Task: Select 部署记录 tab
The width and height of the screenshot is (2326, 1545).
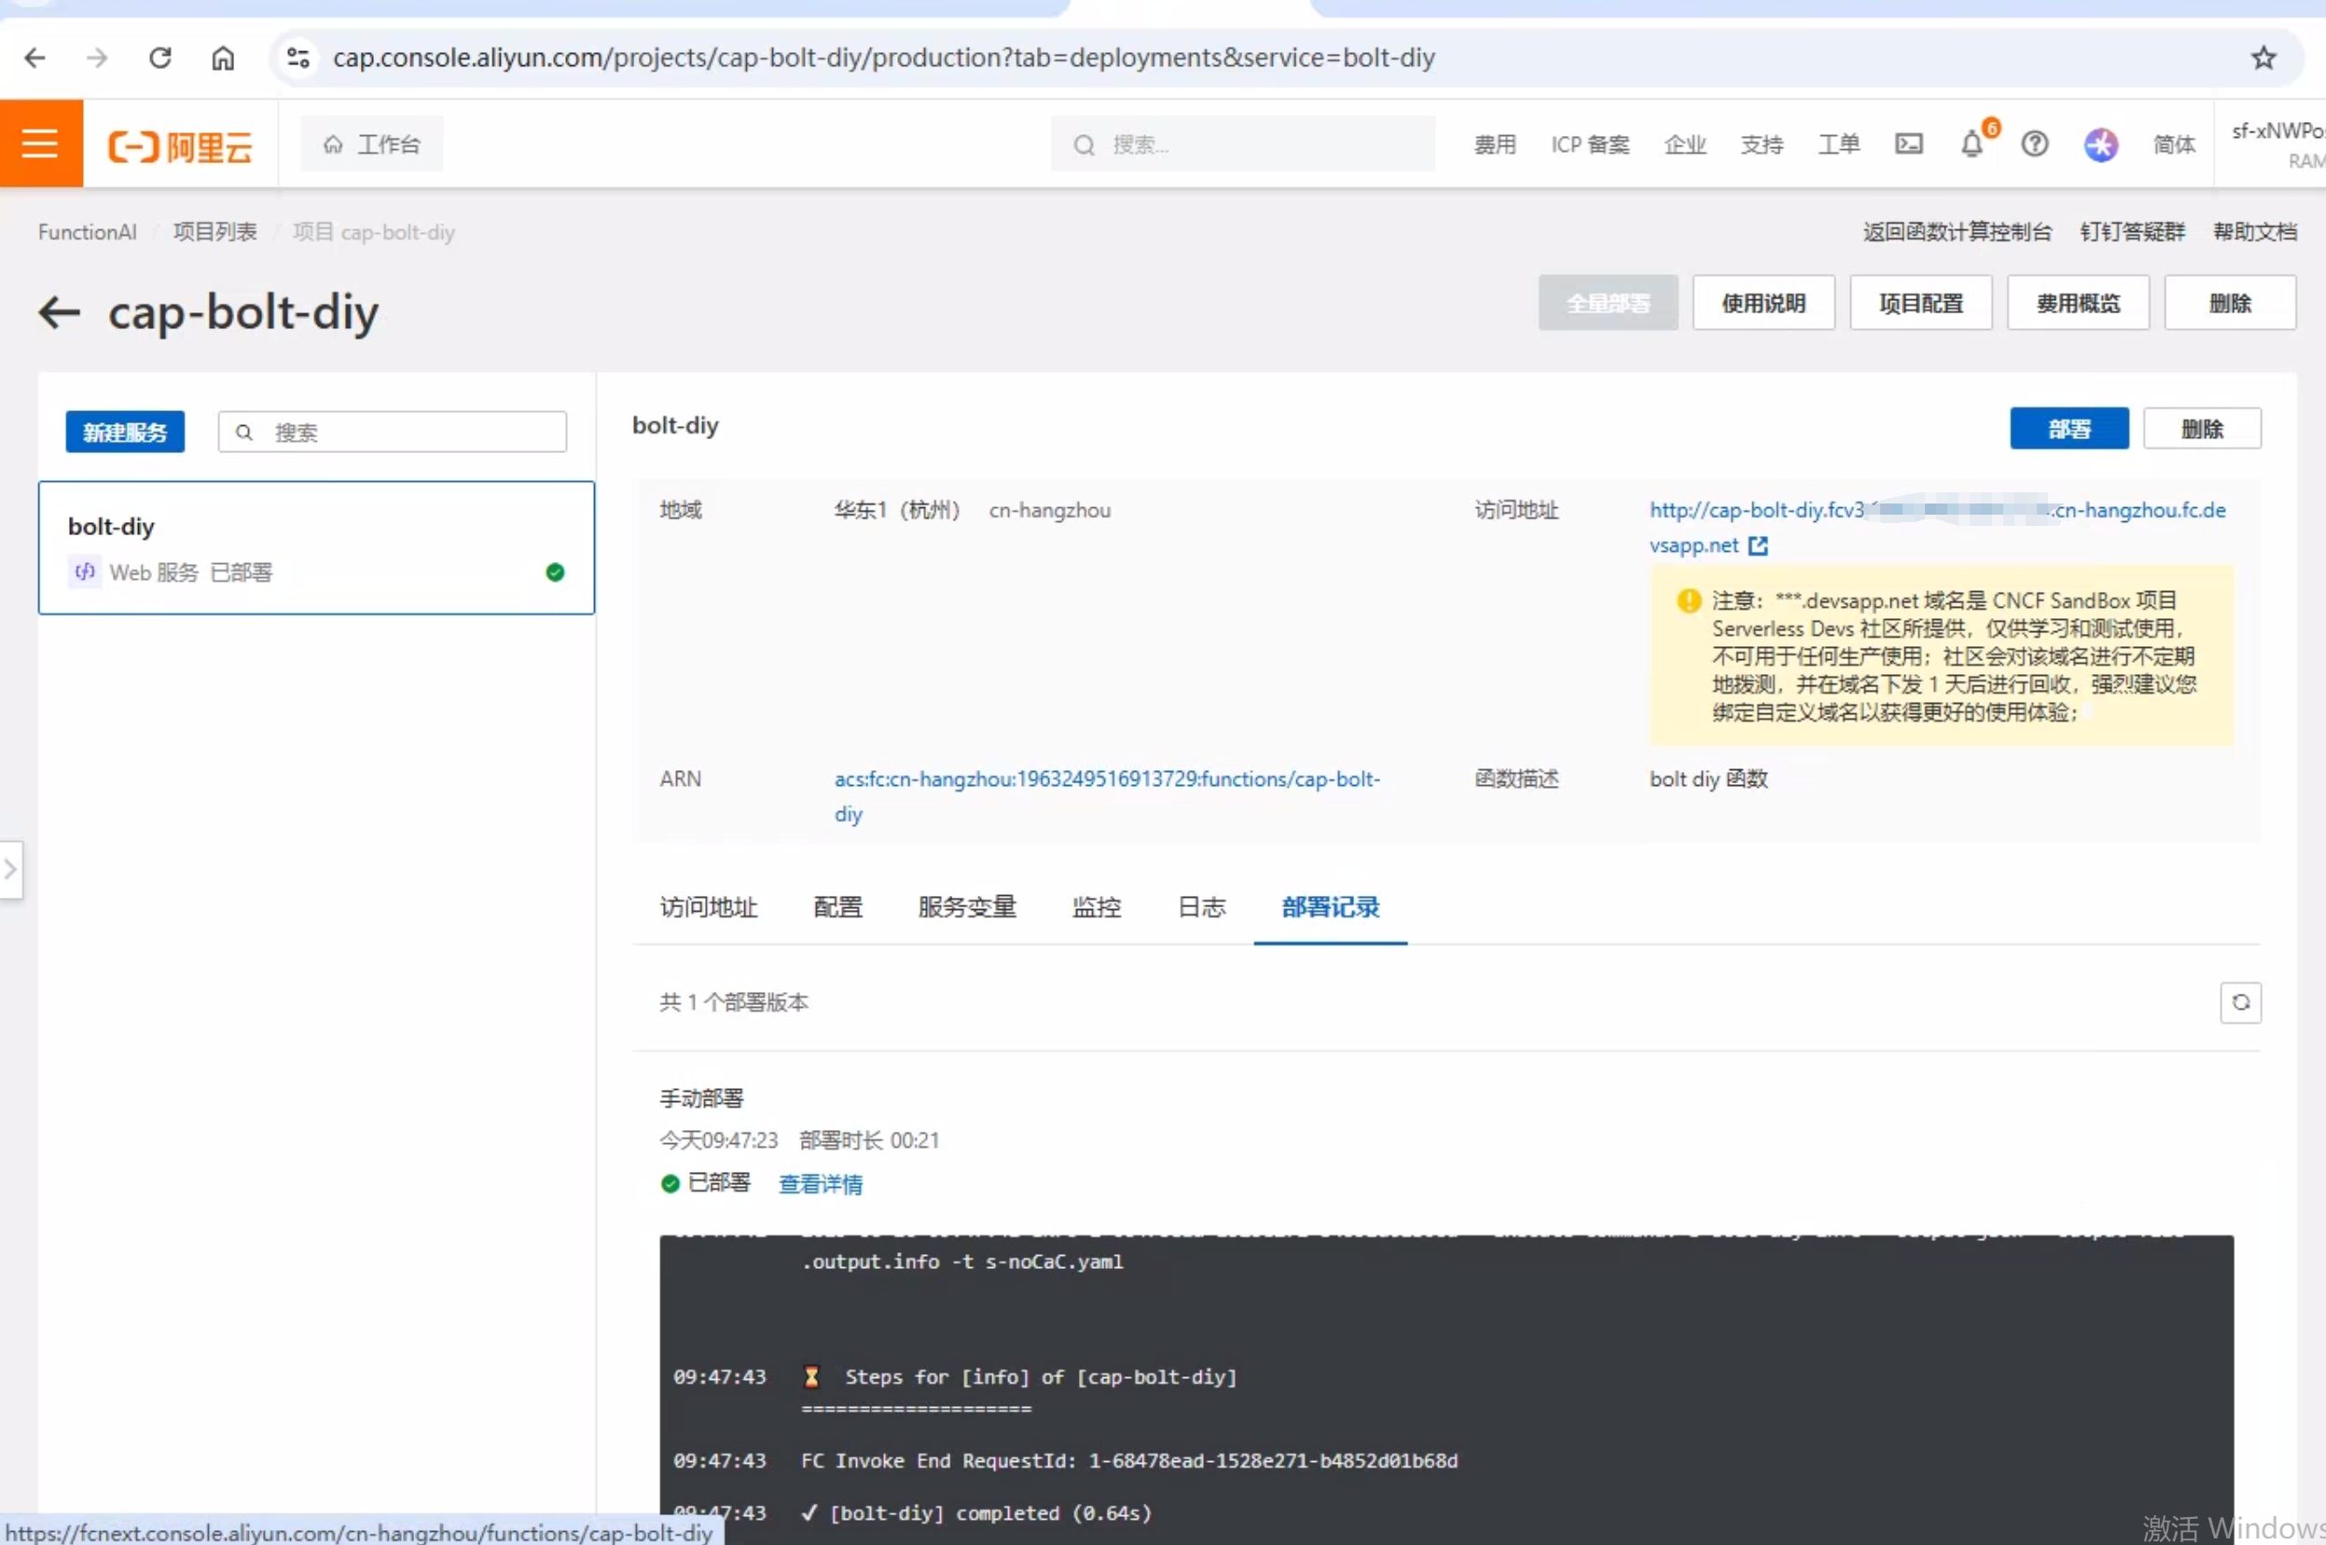Action: [x=1330, y=906]
